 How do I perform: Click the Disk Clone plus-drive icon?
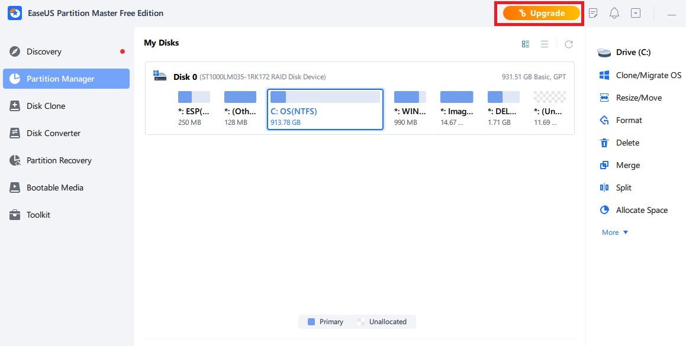[15, 106]
